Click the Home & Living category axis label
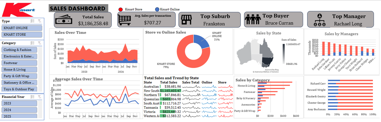 246,85
